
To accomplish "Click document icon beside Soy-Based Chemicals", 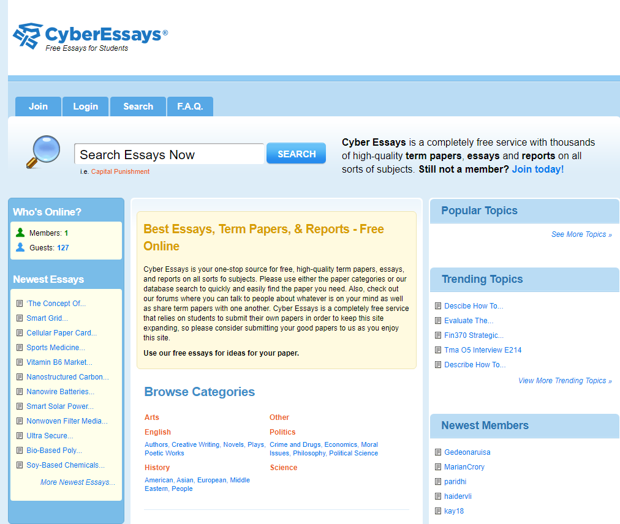I will coord(20,465).
